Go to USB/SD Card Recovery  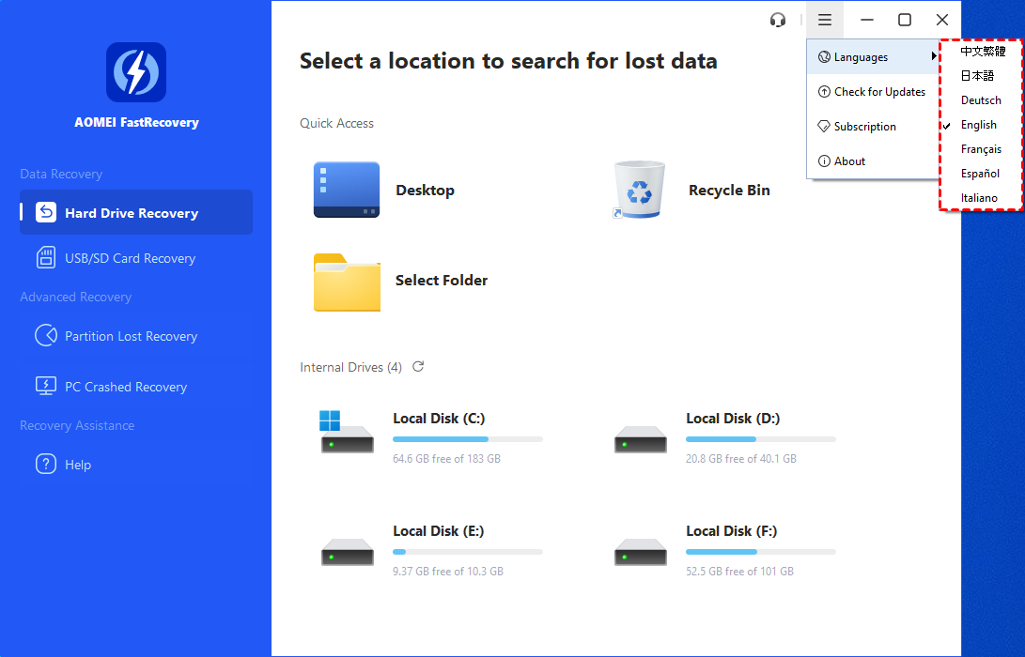point(130,258)
